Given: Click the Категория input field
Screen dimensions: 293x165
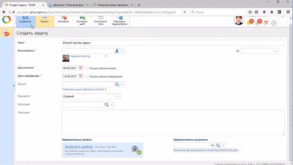Looking at the screenshot, I should pos(83,104).
